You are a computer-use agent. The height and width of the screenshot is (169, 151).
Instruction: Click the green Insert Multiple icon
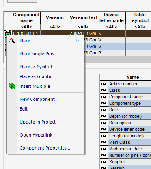coord(12,86)
